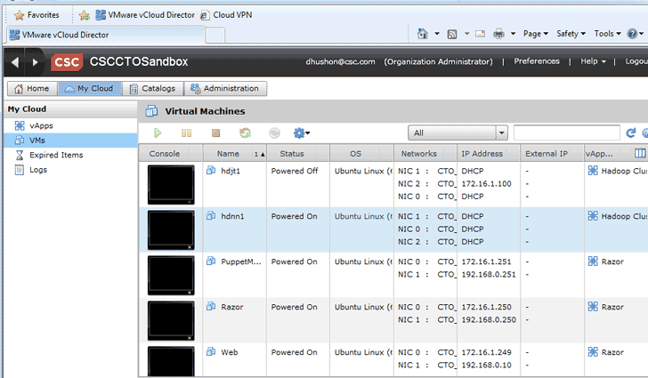Click the VM icon next to hdjt1
Viewport: 648px width, 378px height.
(x=211, y=170)
